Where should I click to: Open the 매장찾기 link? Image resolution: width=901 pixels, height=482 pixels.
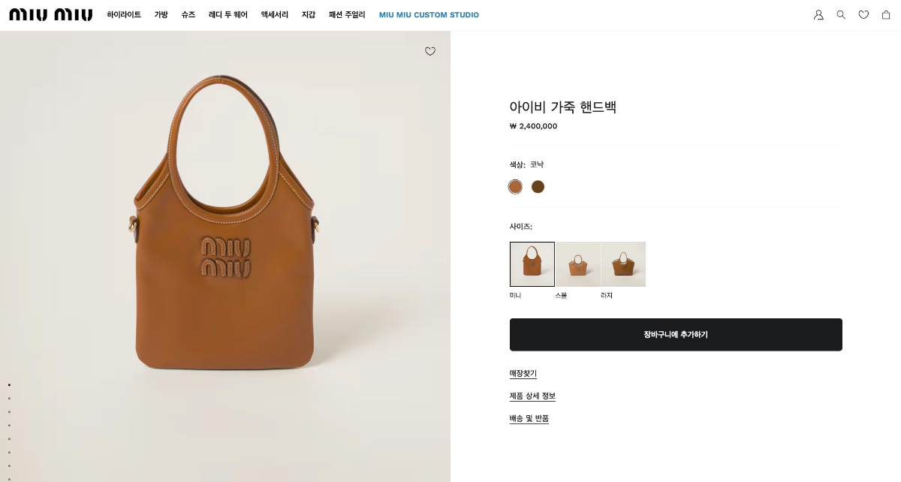pyautogui.click(x=523, y=374)
